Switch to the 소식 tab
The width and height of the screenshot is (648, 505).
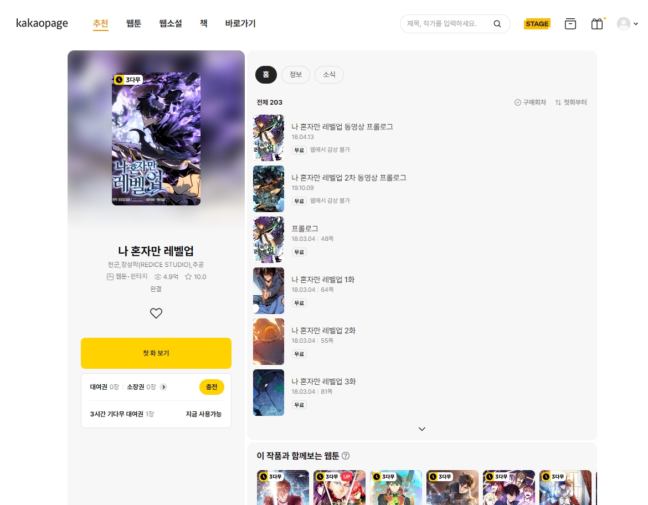tap(329, 75)
